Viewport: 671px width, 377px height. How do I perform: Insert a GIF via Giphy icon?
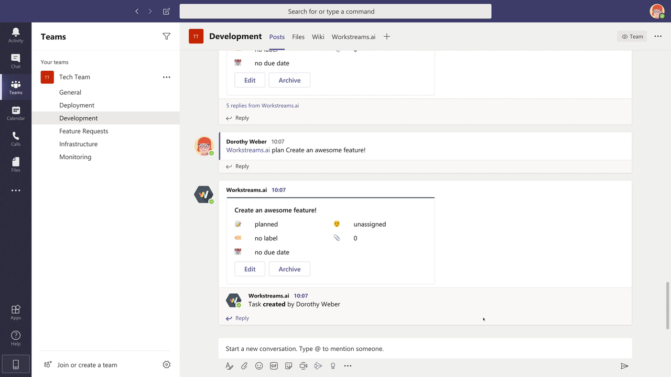pyautogui.click(x=274, y=366)
